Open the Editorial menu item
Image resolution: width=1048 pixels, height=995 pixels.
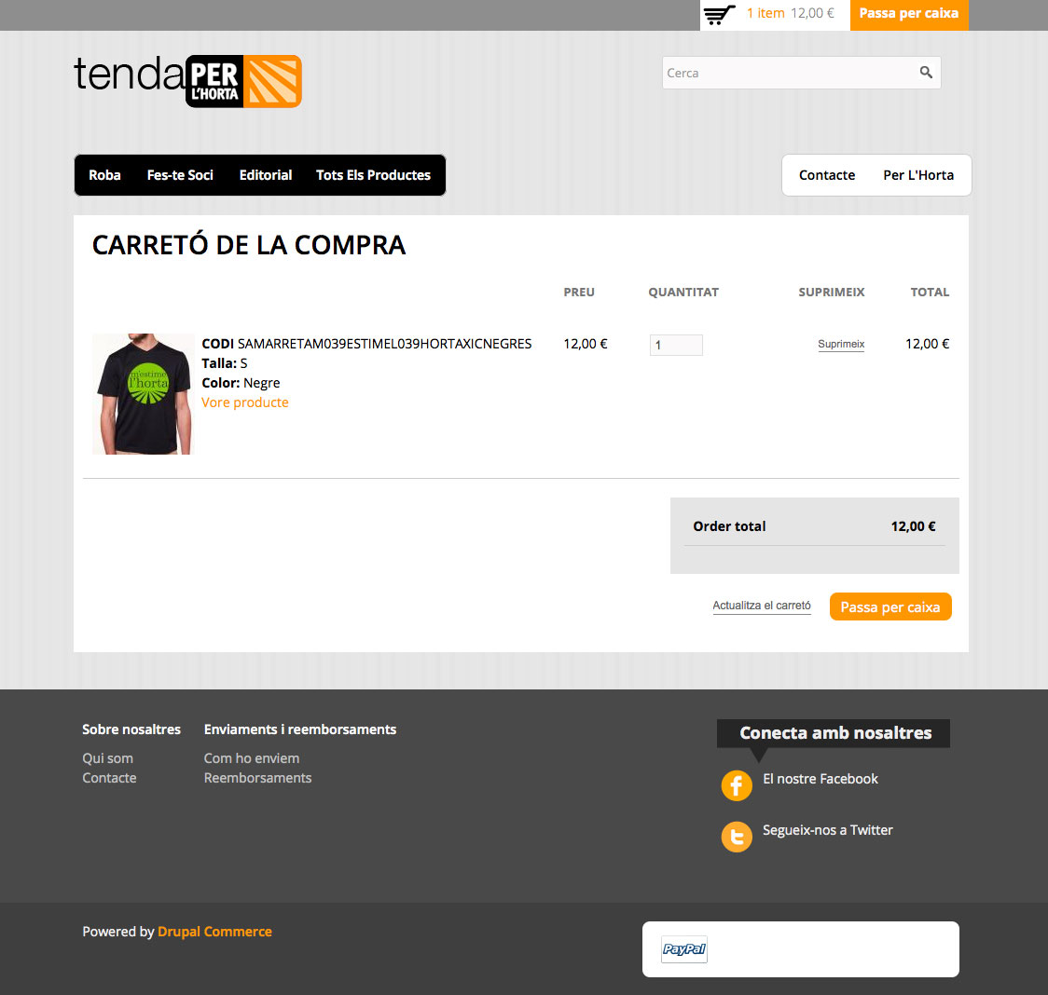tap(266, 175)
